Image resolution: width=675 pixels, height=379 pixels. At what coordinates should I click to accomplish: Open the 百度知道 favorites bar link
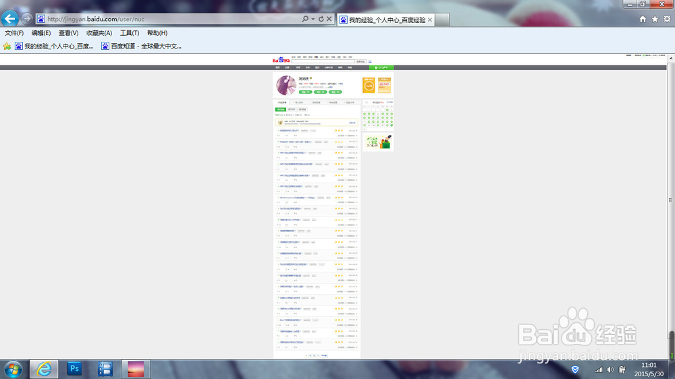pos(141,46)
